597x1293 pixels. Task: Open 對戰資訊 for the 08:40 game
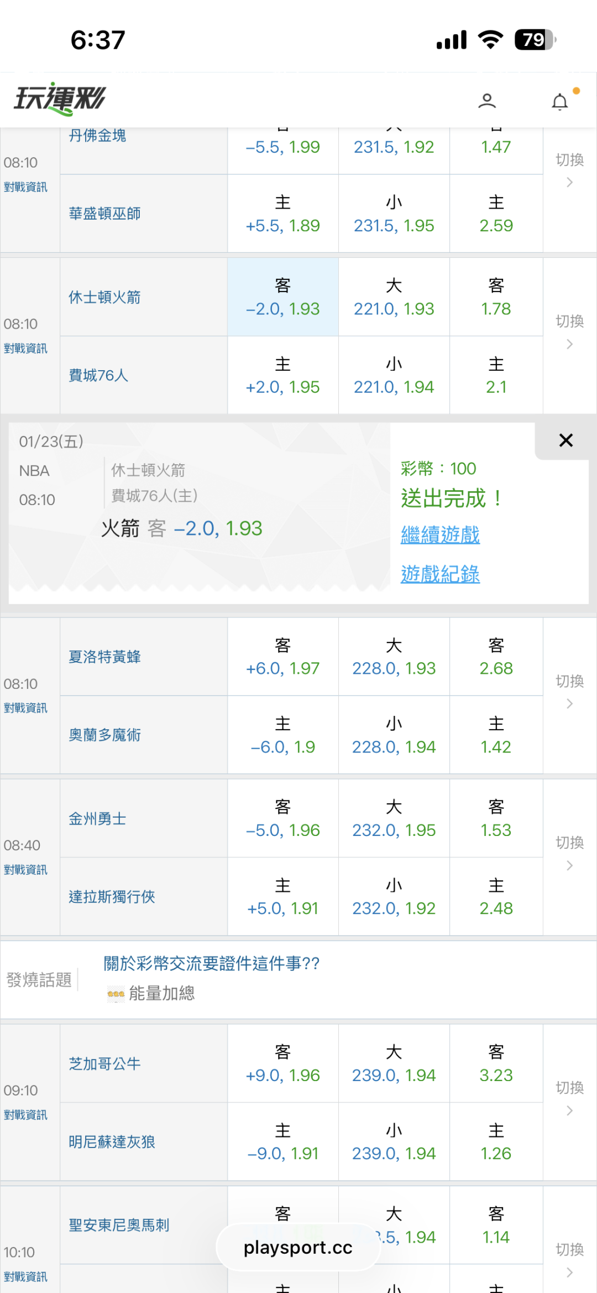tap(25, 870)
